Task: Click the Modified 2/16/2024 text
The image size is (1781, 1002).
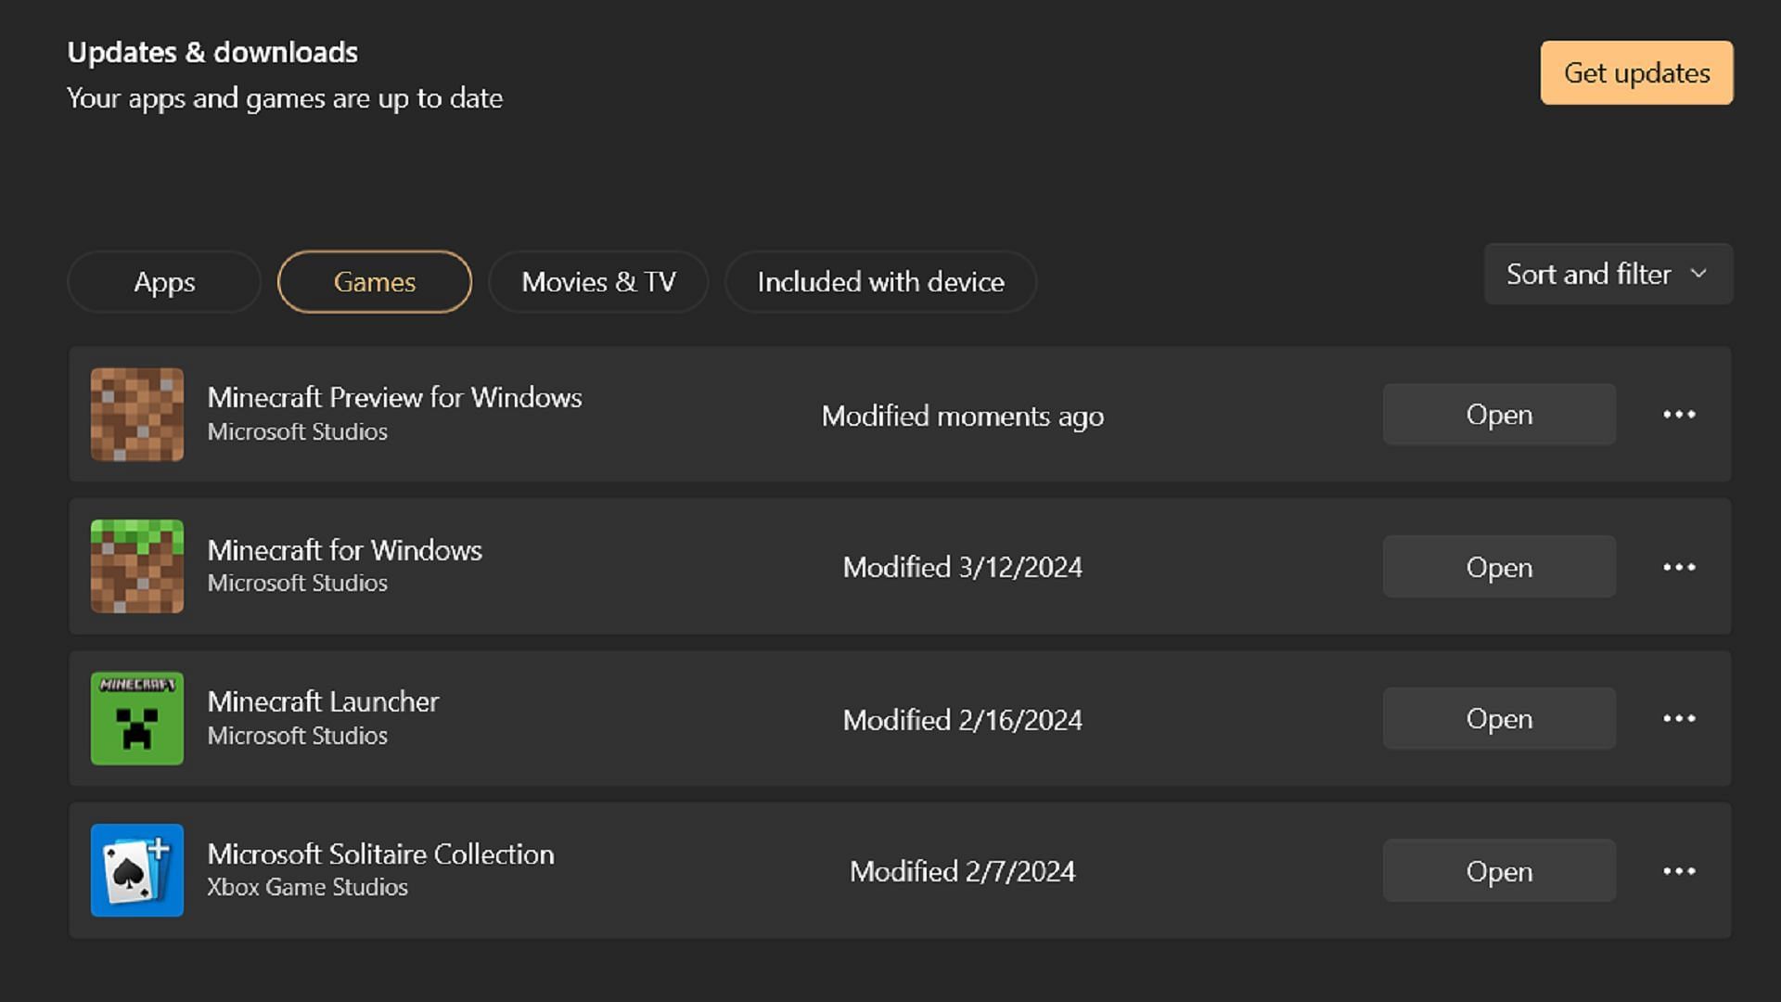Action: tap(963, 720)
